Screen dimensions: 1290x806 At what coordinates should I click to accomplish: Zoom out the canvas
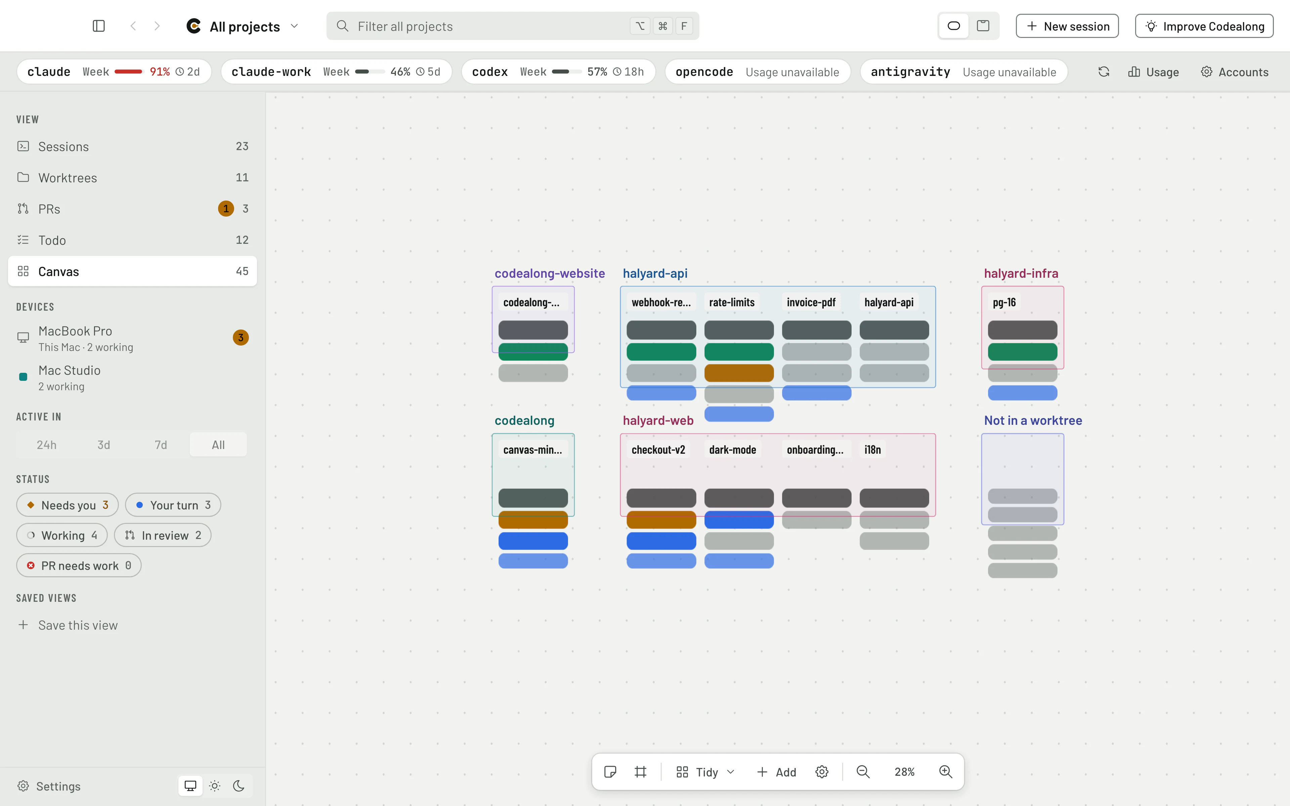click(x=863, y=772)
